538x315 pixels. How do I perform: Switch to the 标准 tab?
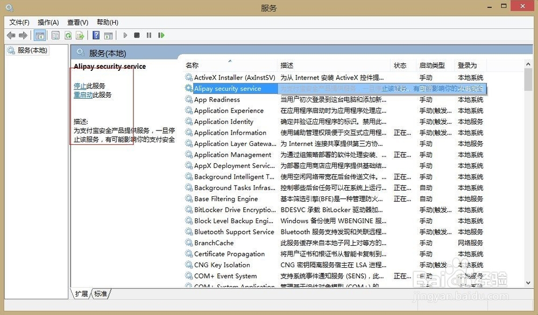coord(101,294)
